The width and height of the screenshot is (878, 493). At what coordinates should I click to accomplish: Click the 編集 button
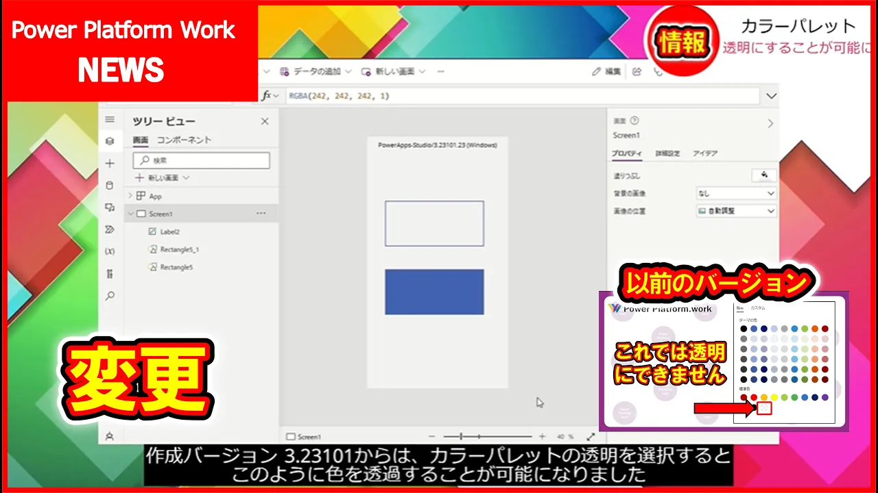tap(607, 71)
